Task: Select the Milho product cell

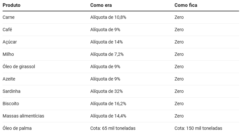Action: (x=8, y=54)
